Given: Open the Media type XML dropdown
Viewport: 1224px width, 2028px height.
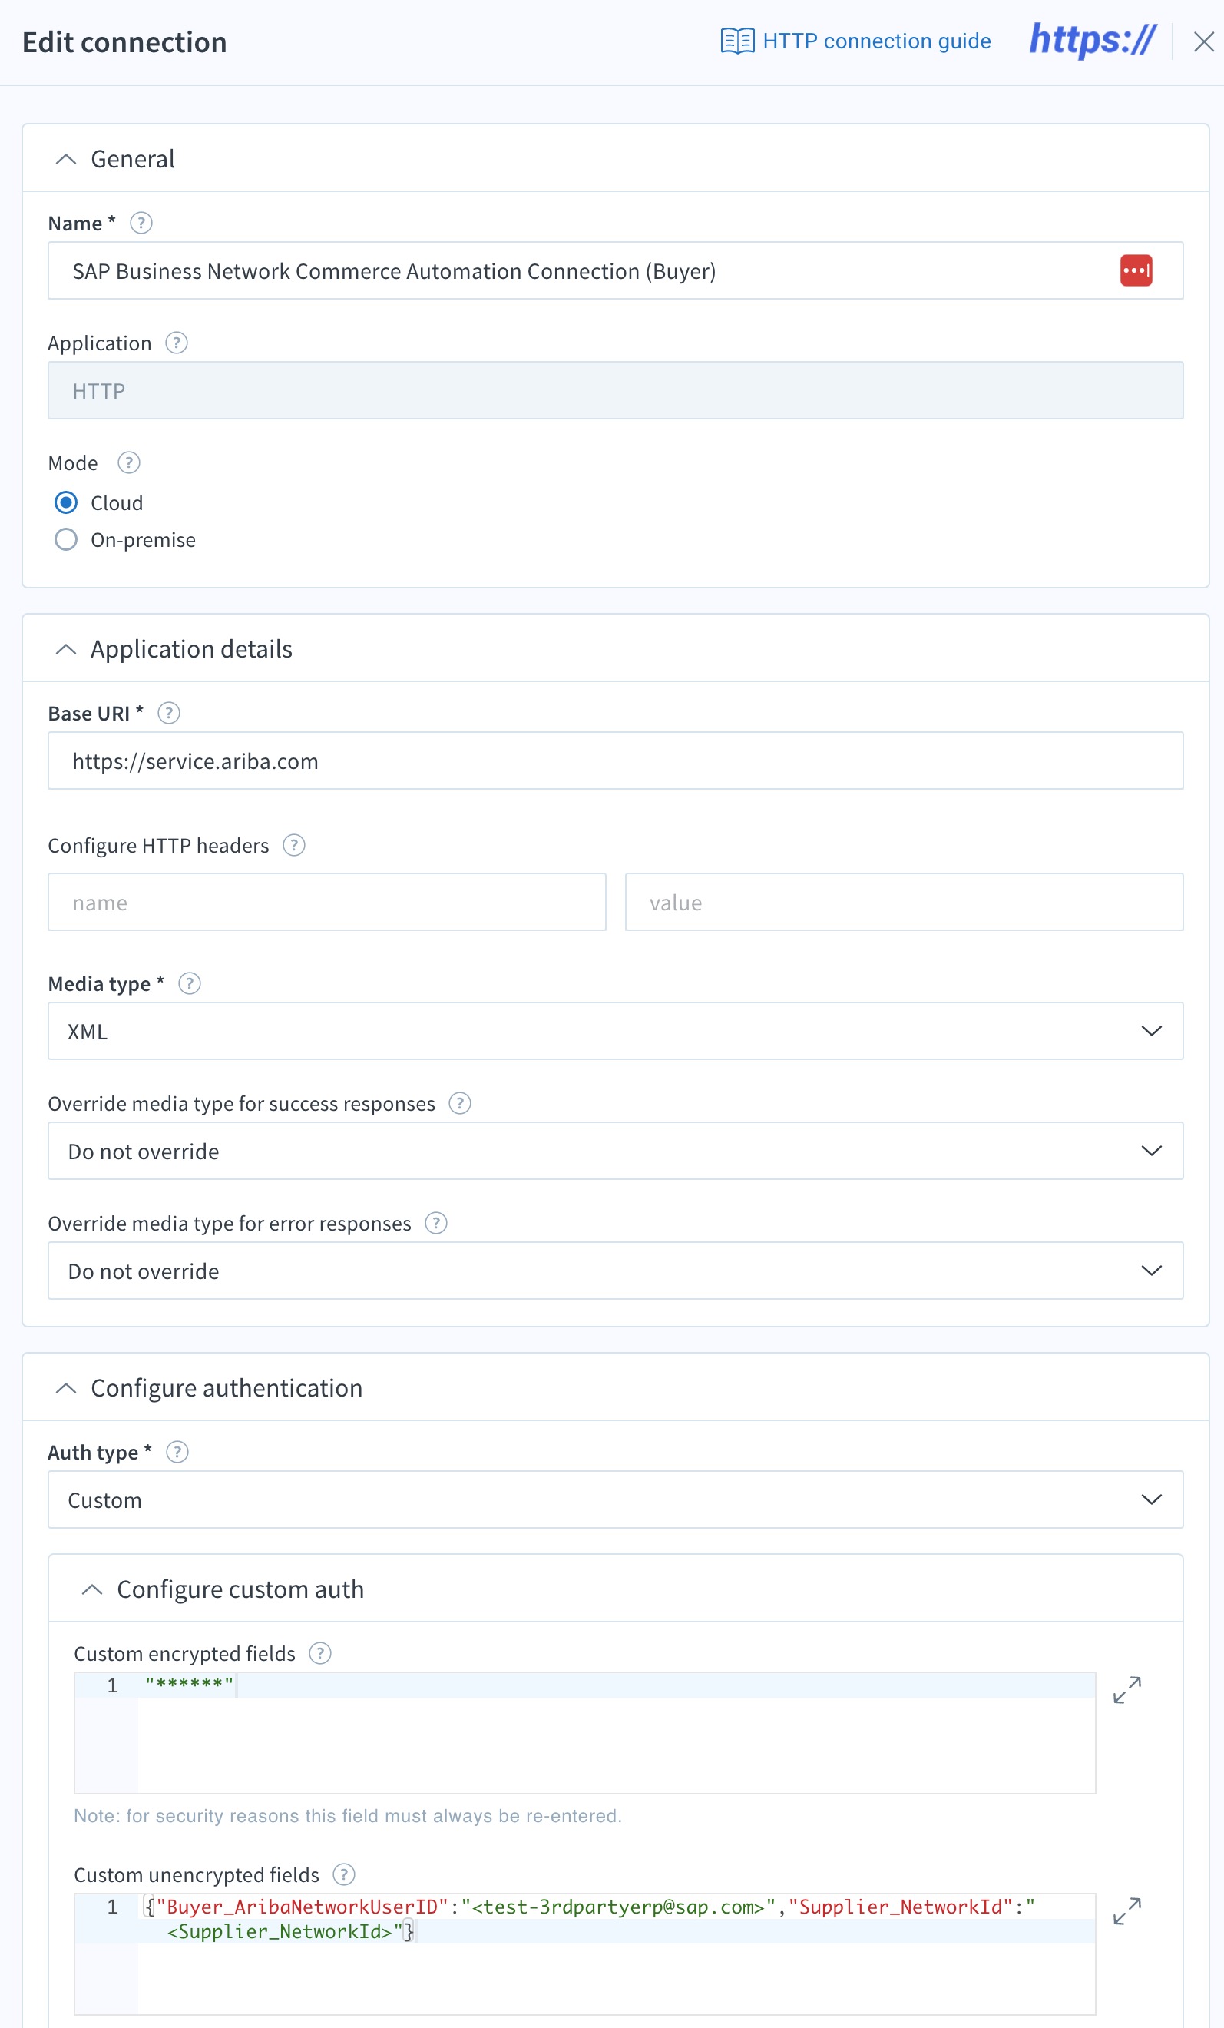Looking at the screenshot, I should coord(615,1031).
